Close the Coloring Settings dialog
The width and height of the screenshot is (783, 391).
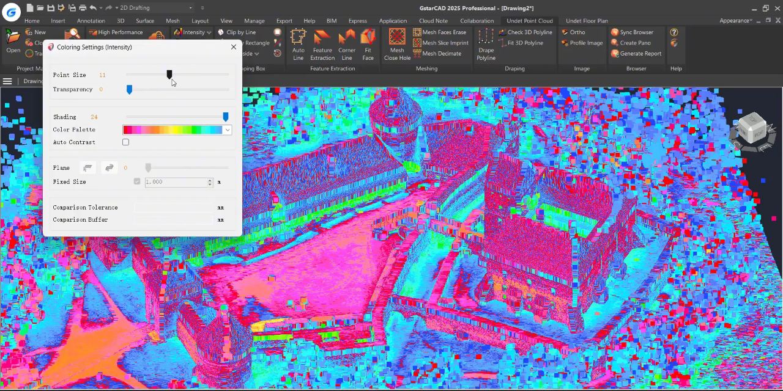pyautogui.click(x=233, y=47)
